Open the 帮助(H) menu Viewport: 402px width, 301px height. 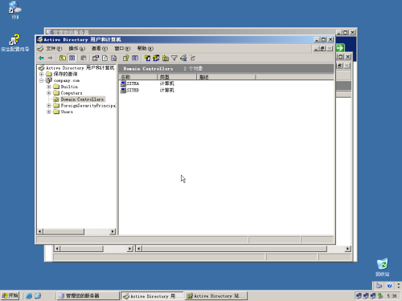[146, 48]
